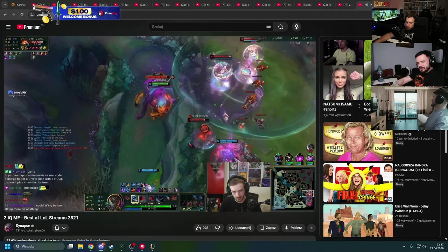Click taskbar Wyszukaj search box

pyautogui.click(x=38, y=246)
